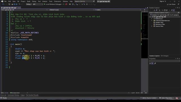The width and height of the screenshot is (181, 102).
Task: Click the Solution Explorer search magnifier icon
Action: (x=178, y=12)
